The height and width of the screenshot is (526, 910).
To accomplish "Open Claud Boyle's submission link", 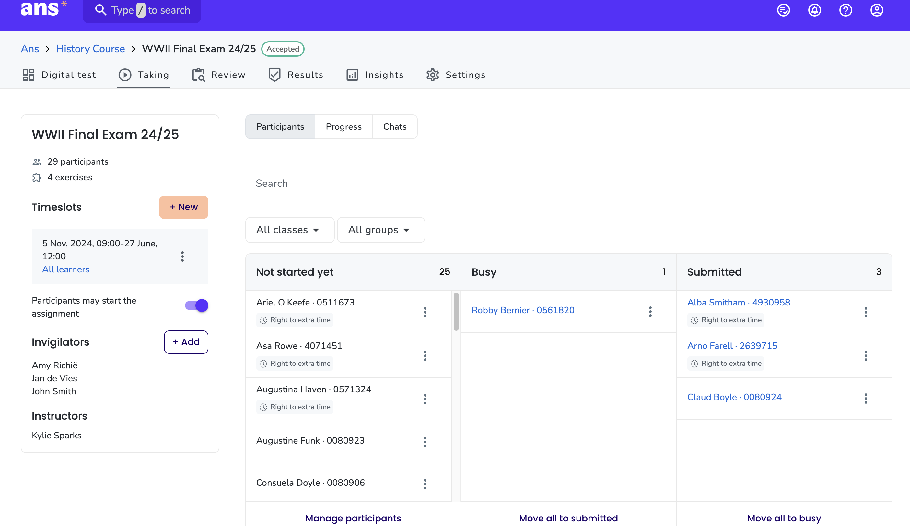I will (734, 397).
